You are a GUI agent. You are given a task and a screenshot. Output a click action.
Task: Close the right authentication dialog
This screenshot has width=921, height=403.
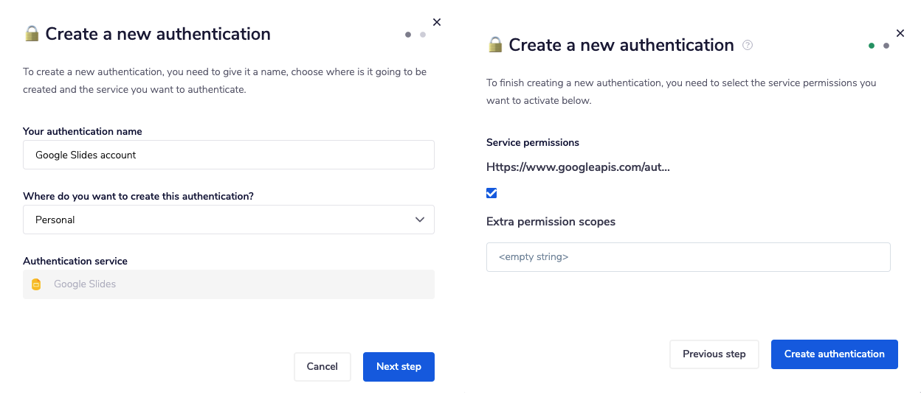click(x=900, y=33)
